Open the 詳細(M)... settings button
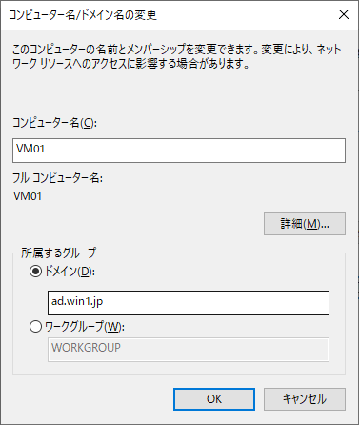359x425 pixels. [x=305, y=224]
